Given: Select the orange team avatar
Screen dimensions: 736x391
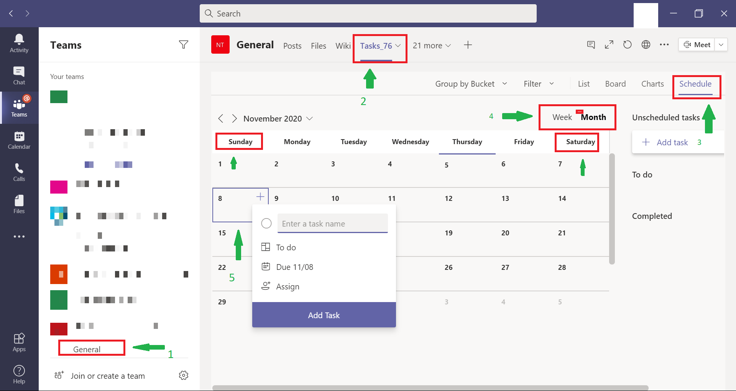Looking at the screenshot, I should 59,274.
